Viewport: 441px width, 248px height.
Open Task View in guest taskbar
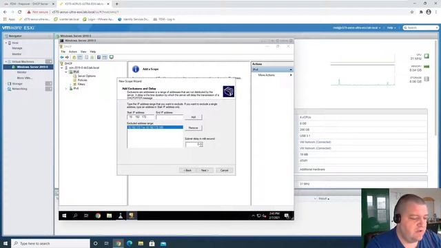click(x=86, y=216)
